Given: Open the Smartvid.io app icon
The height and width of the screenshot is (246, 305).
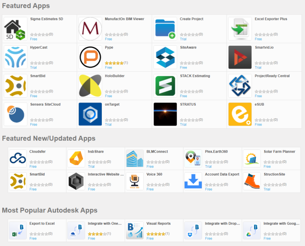Looking at the screenshot, I should point(240,57).
